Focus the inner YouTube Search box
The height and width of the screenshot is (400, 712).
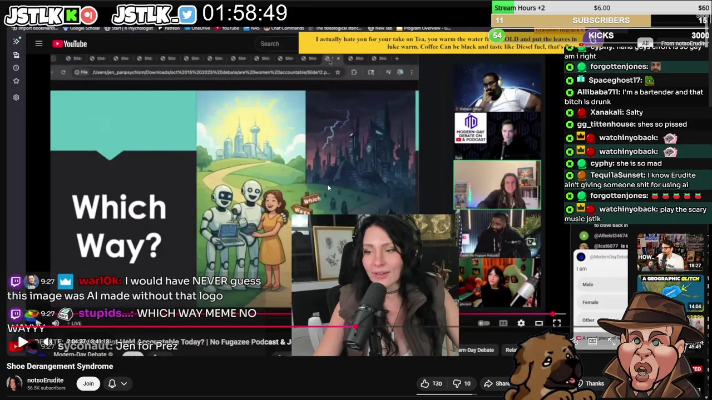point(278,43)
